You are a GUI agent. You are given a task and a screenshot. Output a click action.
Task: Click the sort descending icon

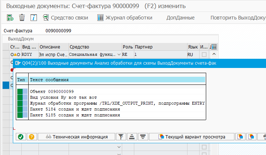pos(143,137)
